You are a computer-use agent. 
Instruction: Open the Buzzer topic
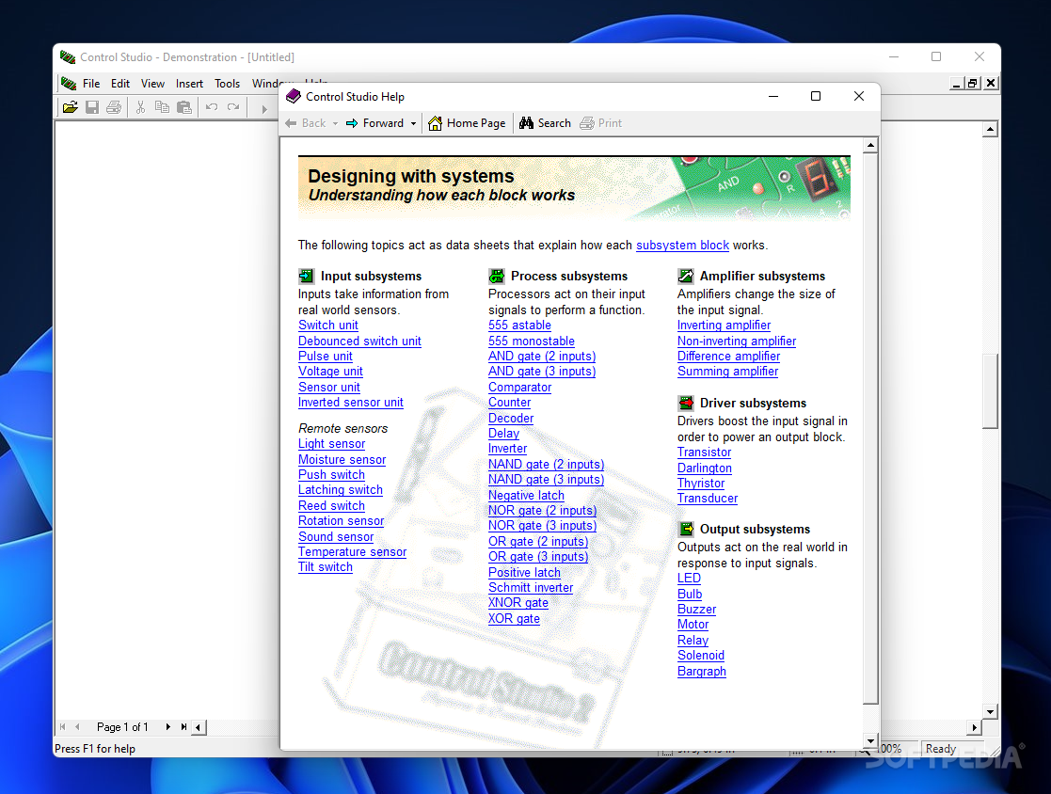697,609
